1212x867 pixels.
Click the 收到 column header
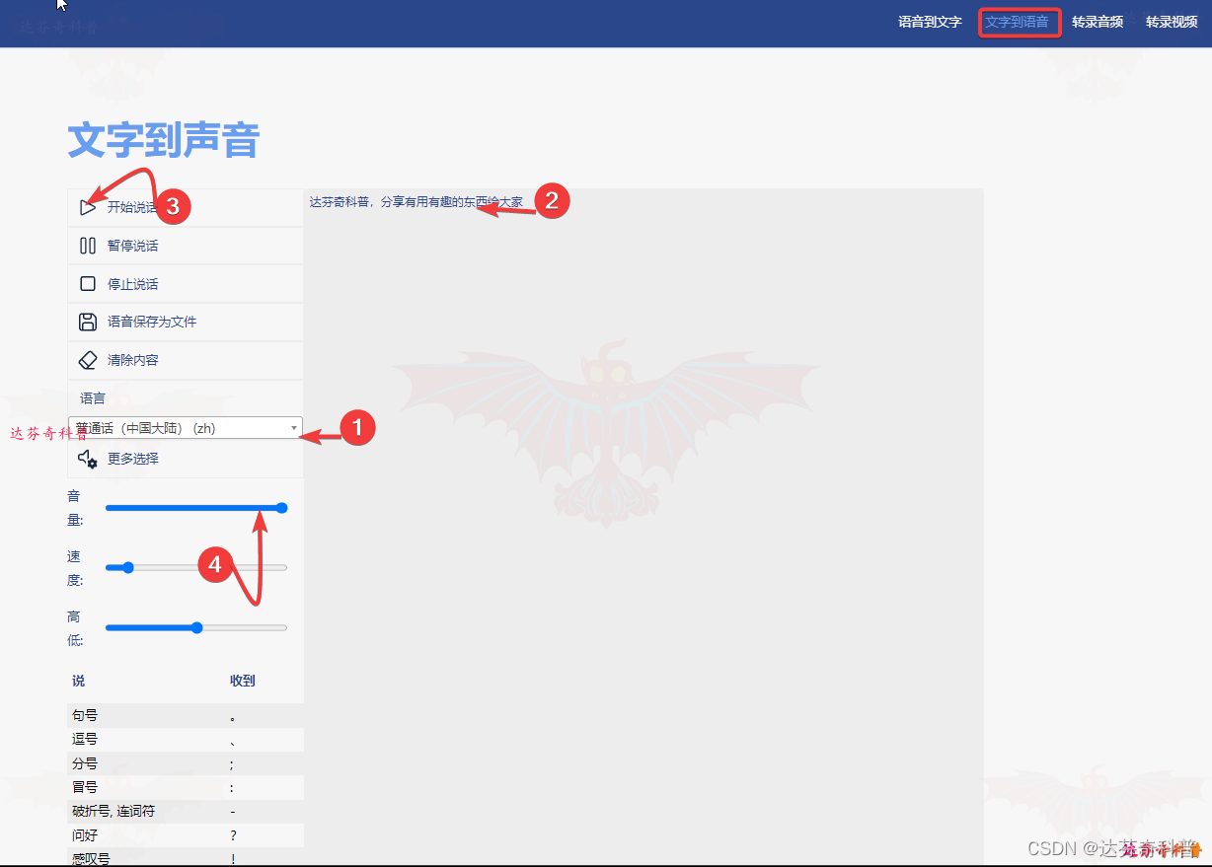pos(242,681)
